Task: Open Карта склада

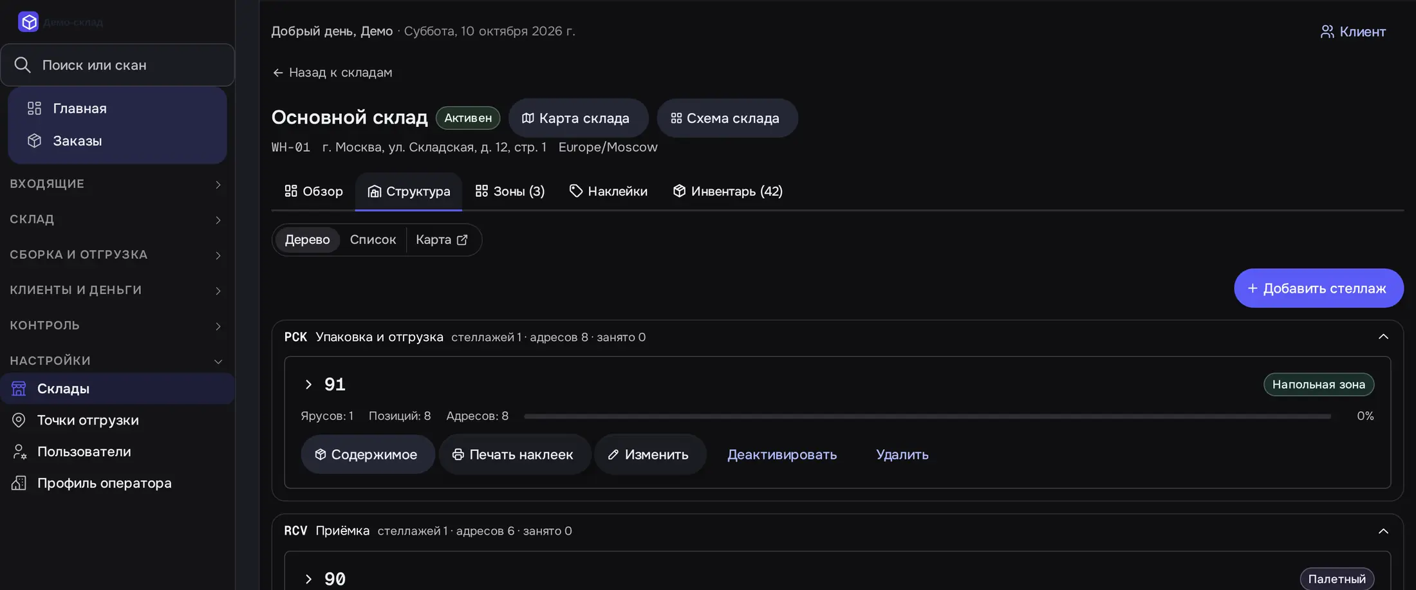Action: coord(578,118)
